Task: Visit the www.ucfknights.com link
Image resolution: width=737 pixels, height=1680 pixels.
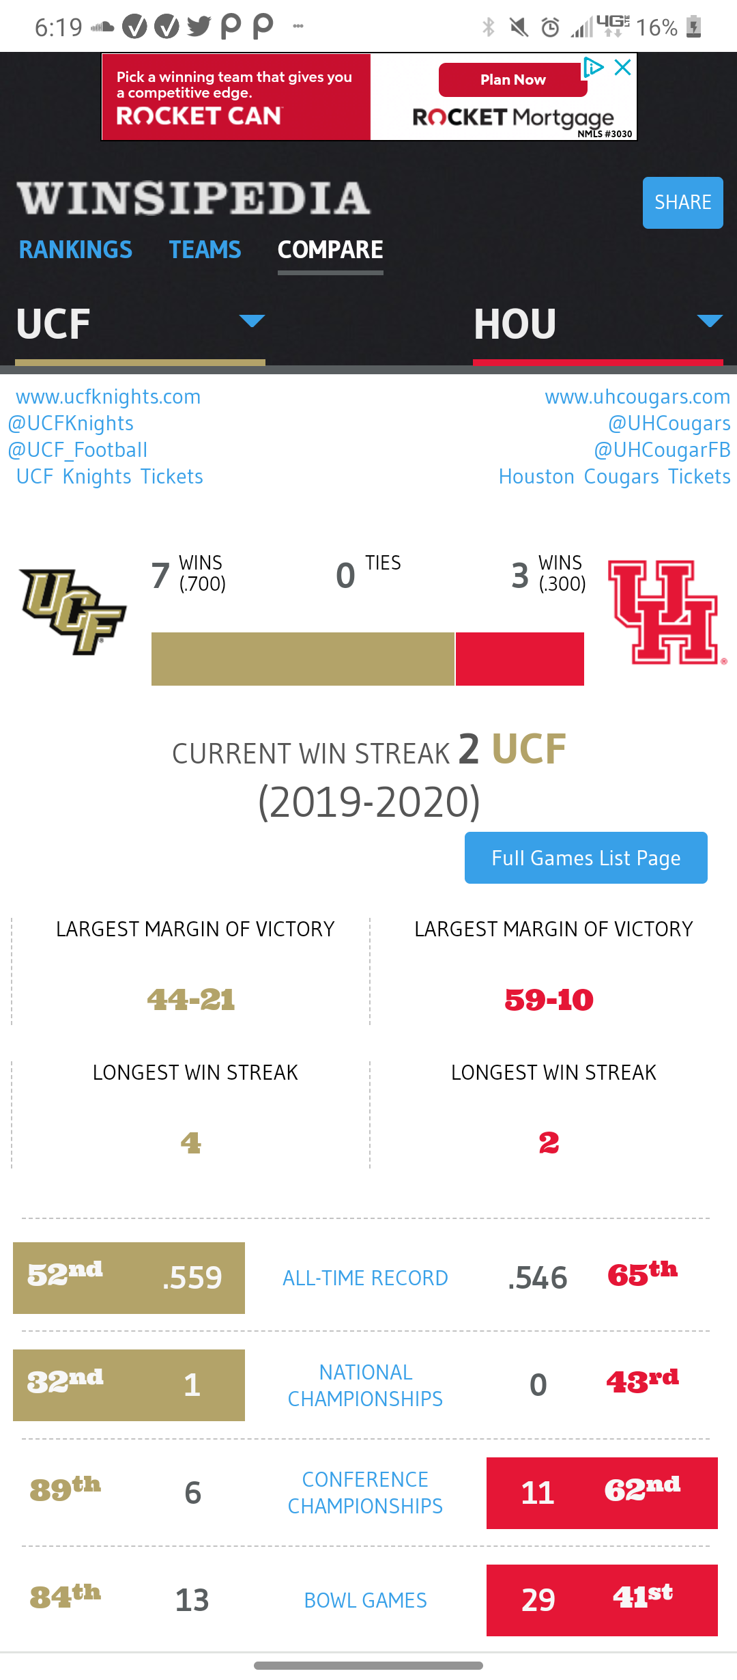Action: (x=109, y=397)
